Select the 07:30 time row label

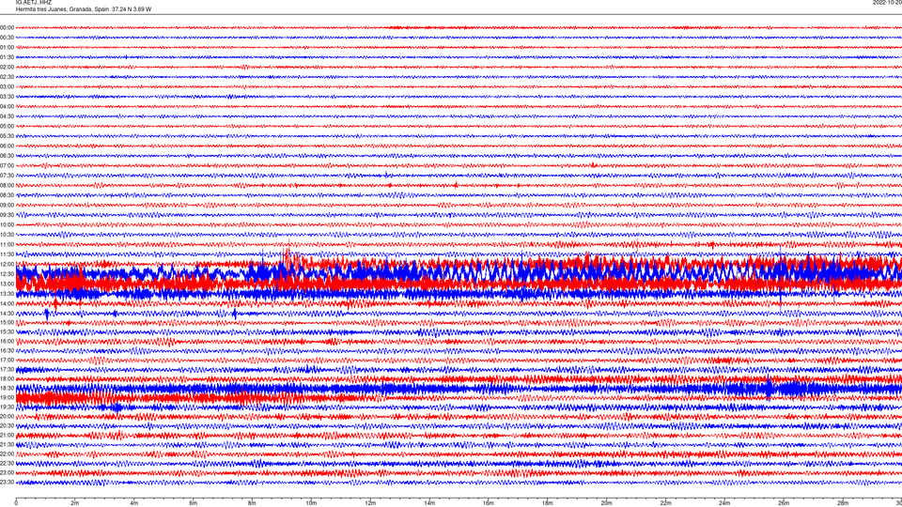pyautogui.click(x=7, y=176)
